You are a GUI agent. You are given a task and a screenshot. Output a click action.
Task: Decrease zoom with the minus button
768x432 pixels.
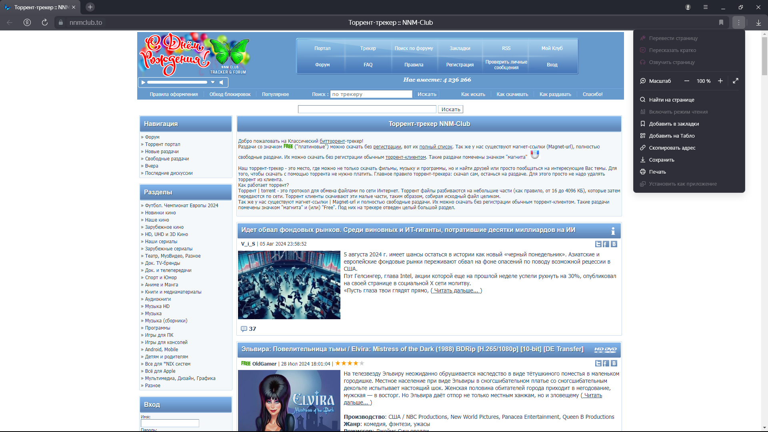tap(687, 81)
